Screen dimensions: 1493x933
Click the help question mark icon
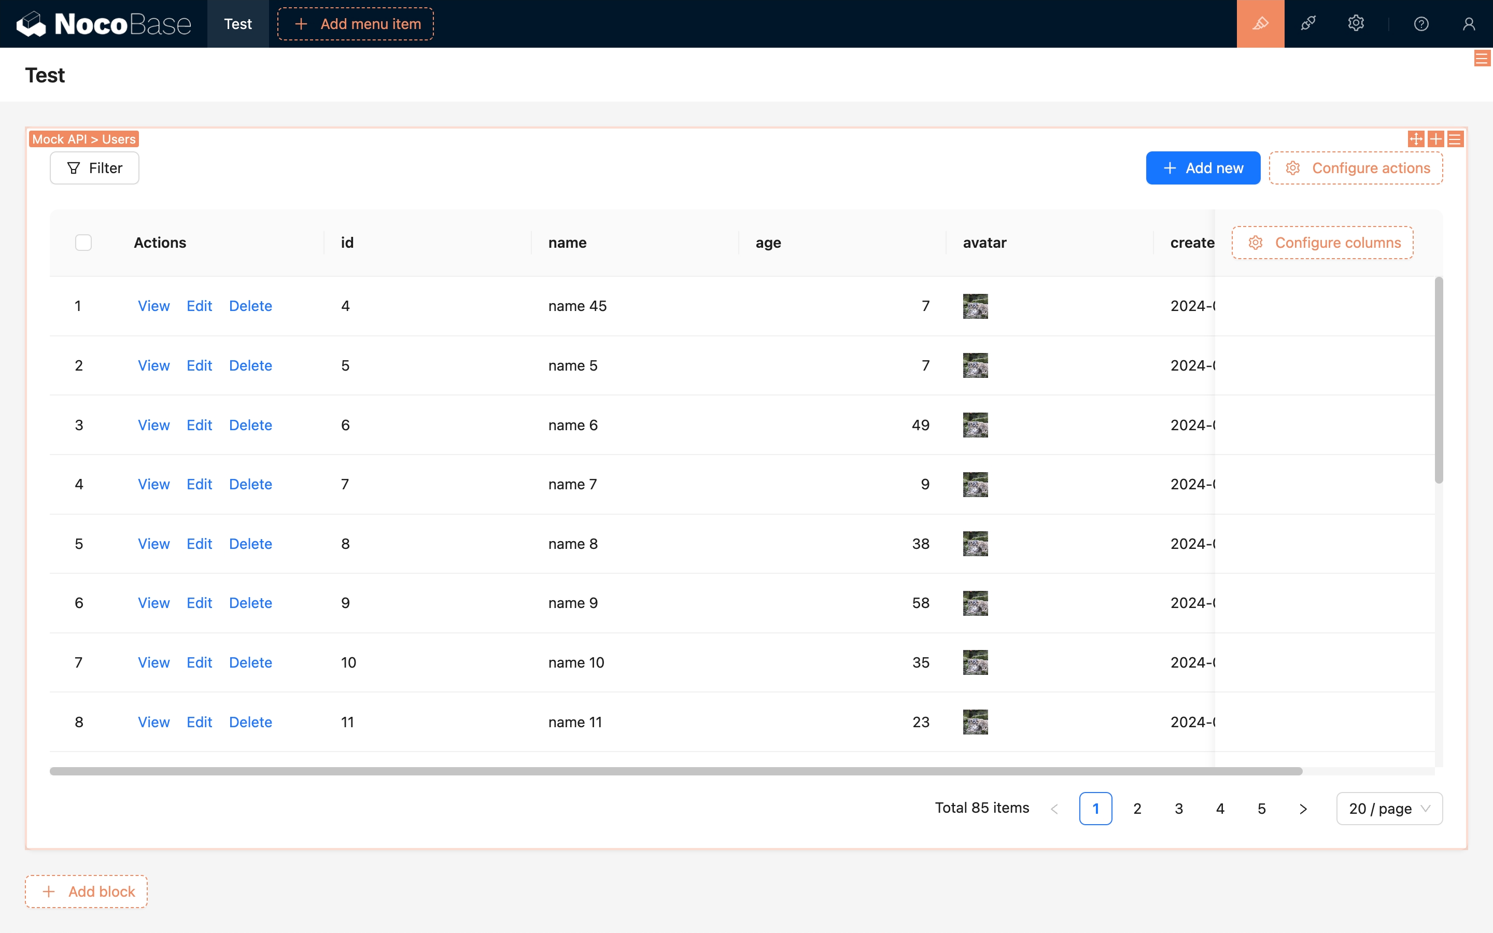tap(1421, 23)
